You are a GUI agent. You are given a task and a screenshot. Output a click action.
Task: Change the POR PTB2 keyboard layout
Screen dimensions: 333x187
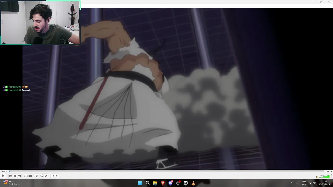[x=304, y=183]
